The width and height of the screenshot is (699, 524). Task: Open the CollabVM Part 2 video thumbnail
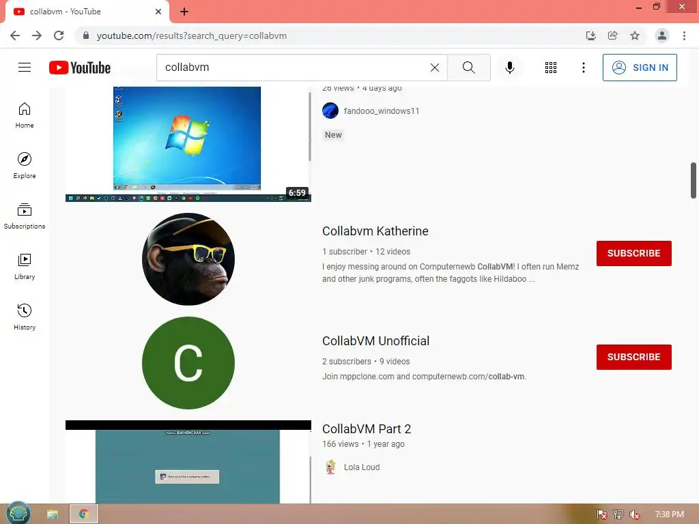(x=188, y=462)
